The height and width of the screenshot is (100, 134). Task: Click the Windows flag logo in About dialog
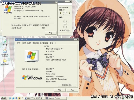pyautogui.click(x=8, y=9)
